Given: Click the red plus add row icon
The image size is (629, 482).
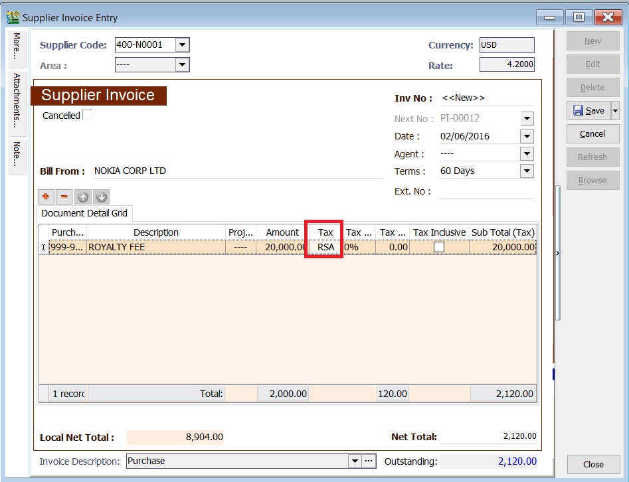Looking at the screenshot, I should pos(46,197).
